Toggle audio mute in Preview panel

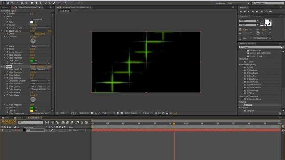[x=261, y=11]
